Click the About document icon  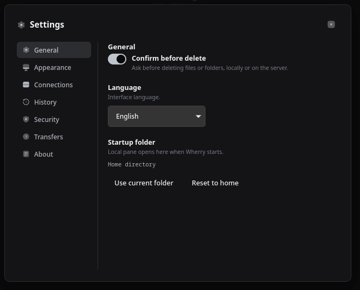pyautogui.click(x=26, y=154)
